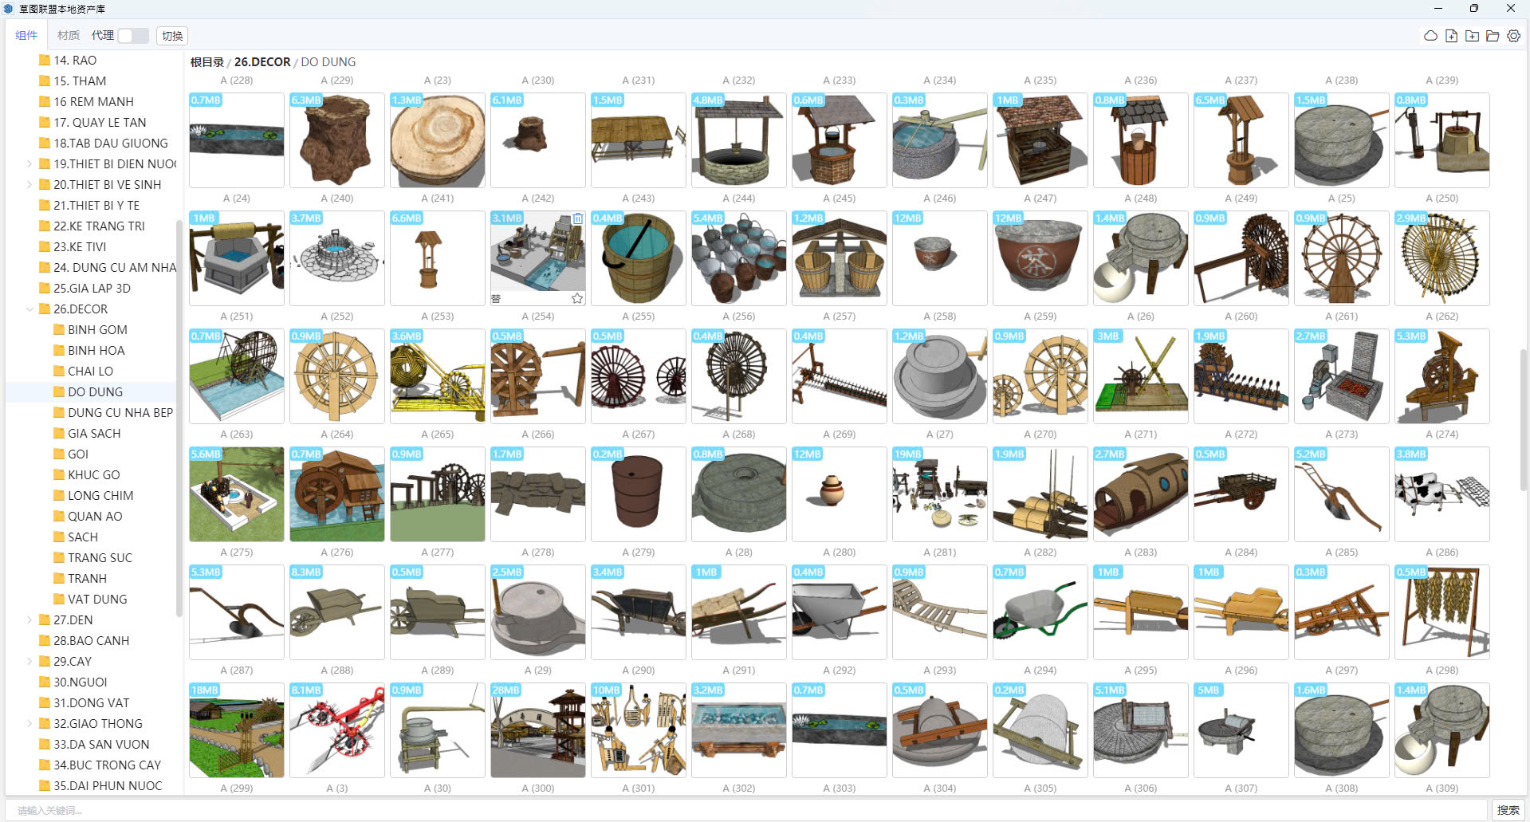
Task: Select the 组件 components tab
Action: (x=26, y=36)
